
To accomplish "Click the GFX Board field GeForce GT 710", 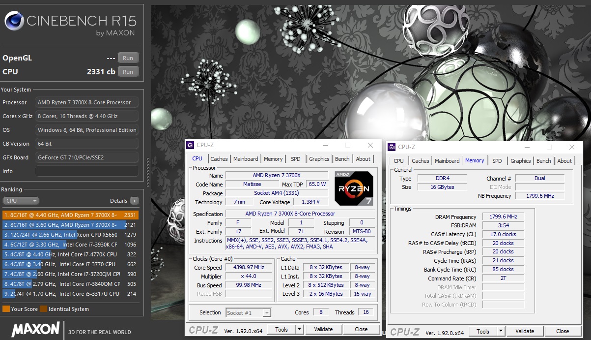I will tap(87, 157).
